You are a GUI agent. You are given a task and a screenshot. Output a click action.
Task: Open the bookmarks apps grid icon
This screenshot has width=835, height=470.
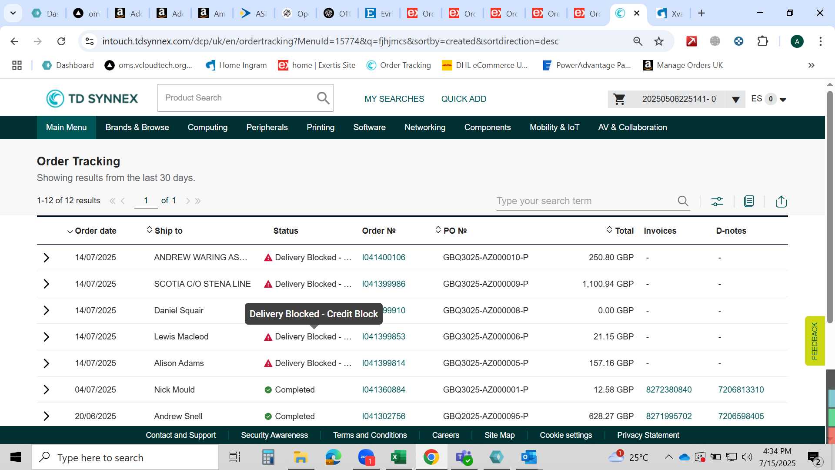[17, 65]
